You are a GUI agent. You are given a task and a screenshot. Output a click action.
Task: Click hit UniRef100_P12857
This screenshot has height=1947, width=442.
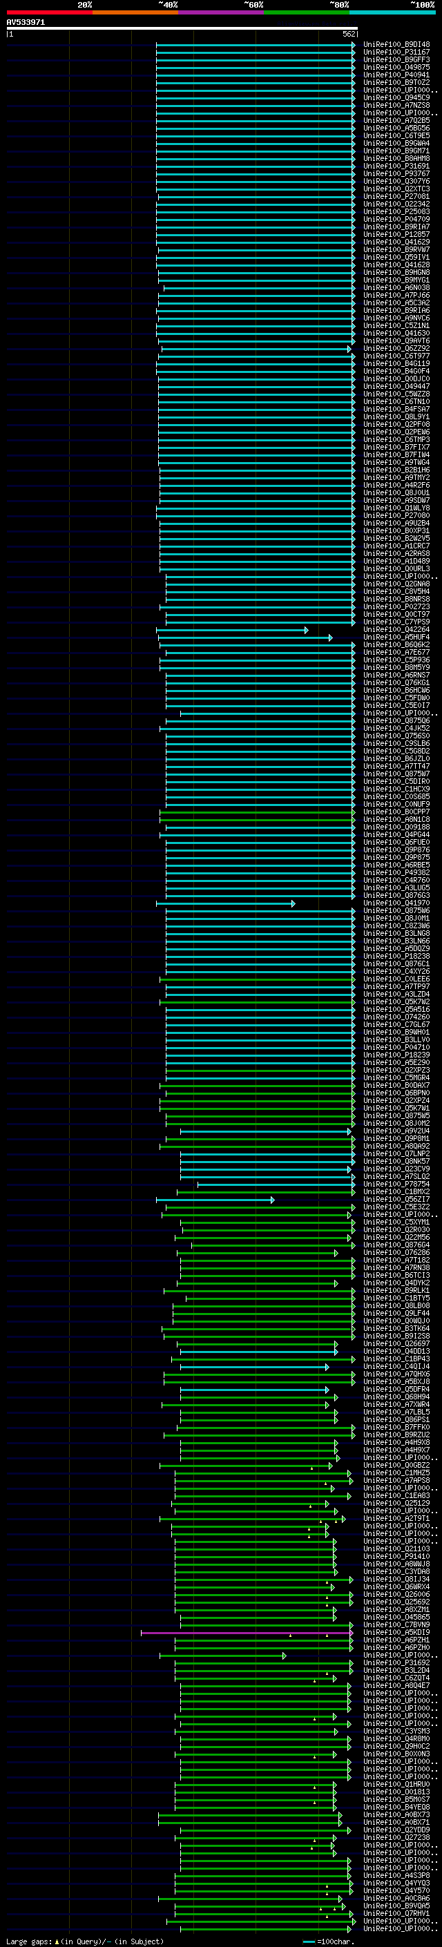[396, 234]
